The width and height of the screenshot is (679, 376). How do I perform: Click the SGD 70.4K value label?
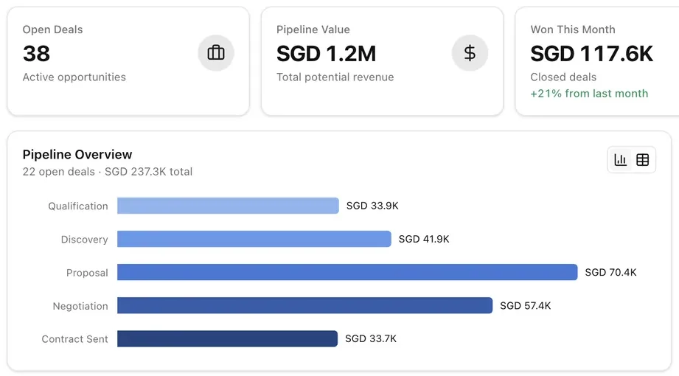click(x=610, y=273)
